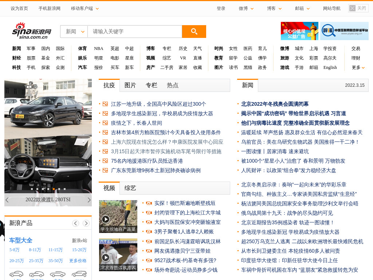
Task: Select 15-20万 car price range
Action: click(79, 250)
